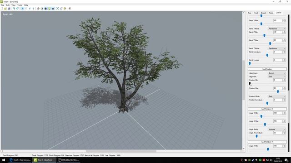Click the New file toolbar icon

(2, 9)
